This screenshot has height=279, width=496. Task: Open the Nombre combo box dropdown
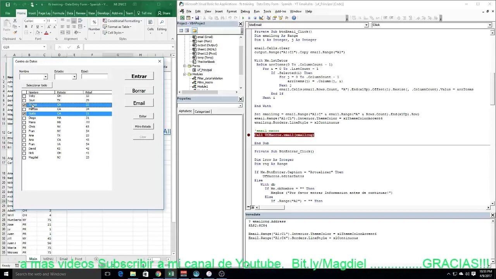45,77
